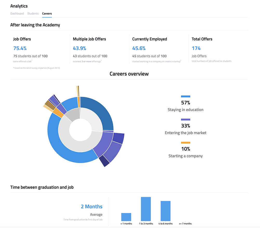Viewport: 260px width, 228px height.
Task: Select the Careers tab
Action: coord(47,14)
